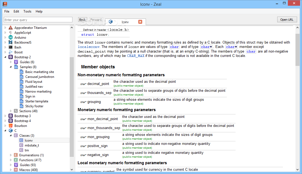Click the Forward navigation button

tap(96, 20)
